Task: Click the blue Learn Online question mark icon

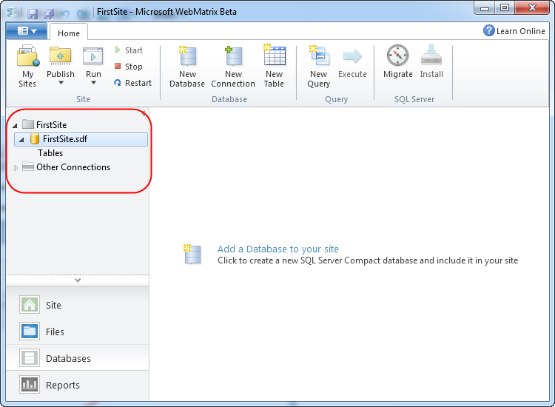Action: coord(489,31)
